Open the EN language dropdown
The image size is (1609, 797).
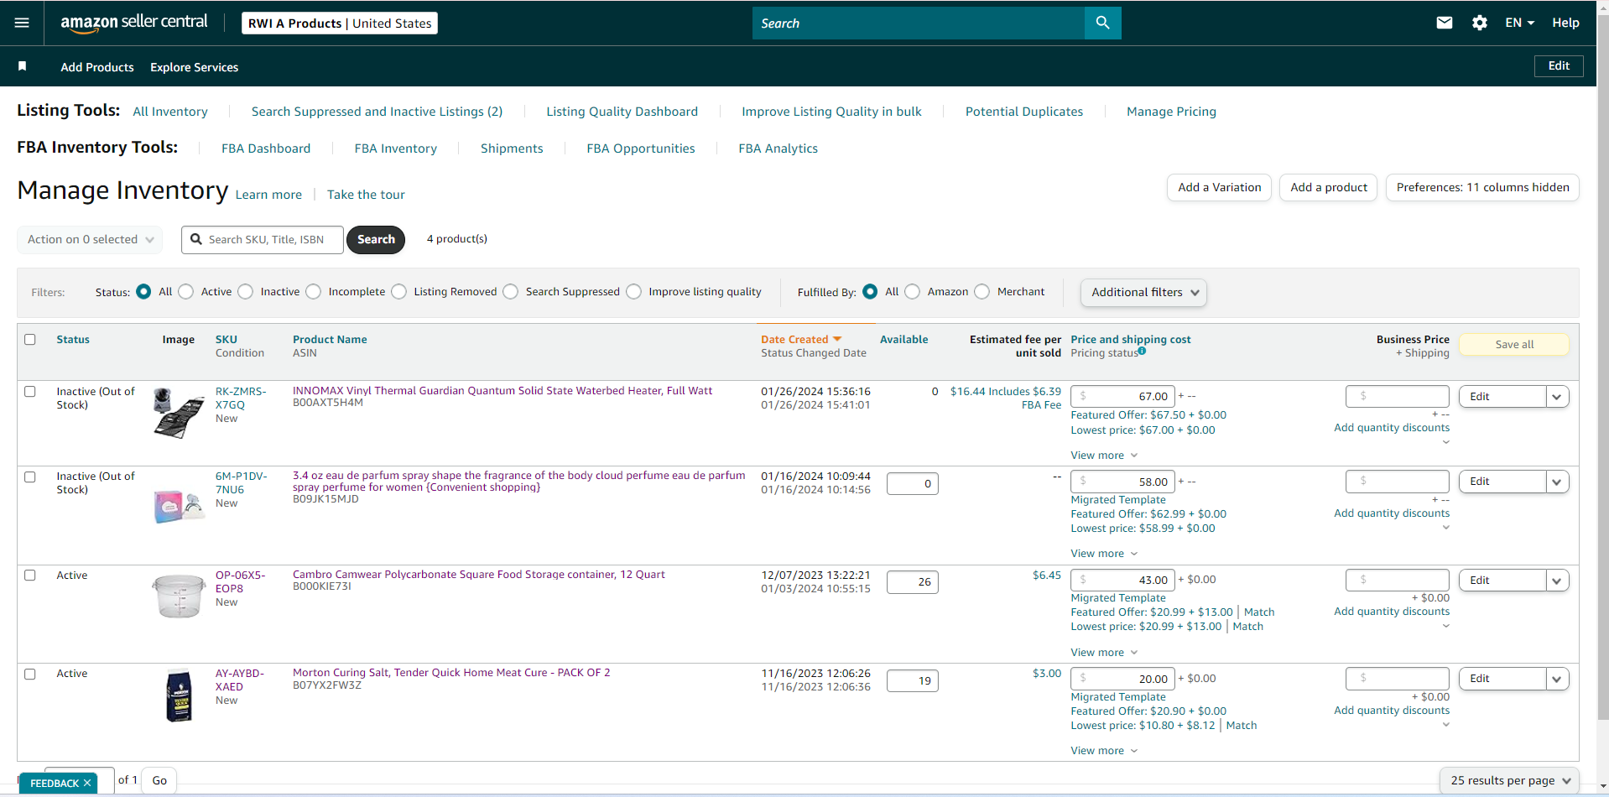(1519, 23)
